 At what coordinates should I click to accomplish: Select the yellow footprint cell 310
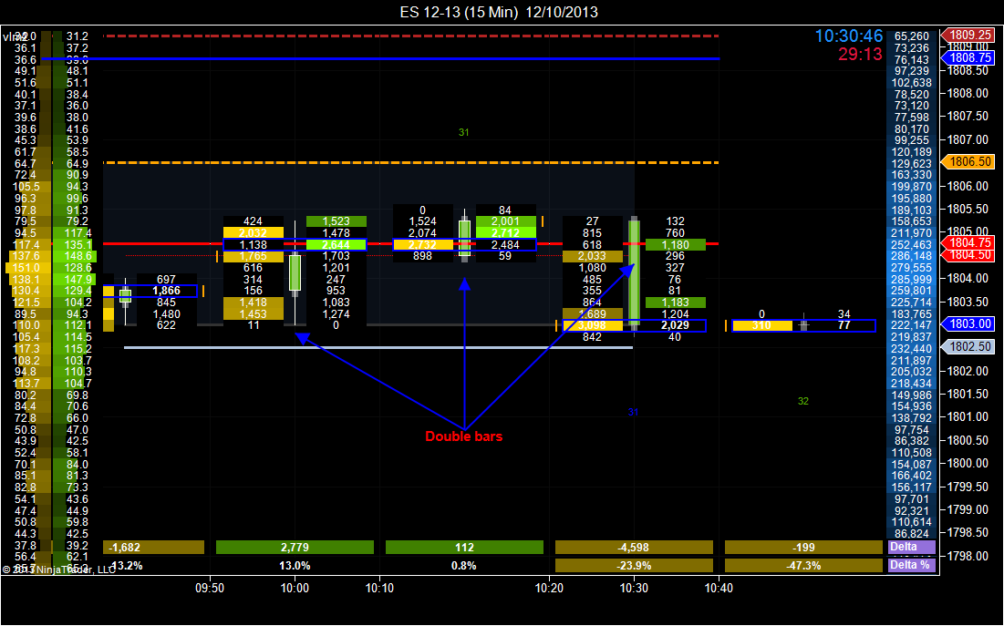coord(762,325)
